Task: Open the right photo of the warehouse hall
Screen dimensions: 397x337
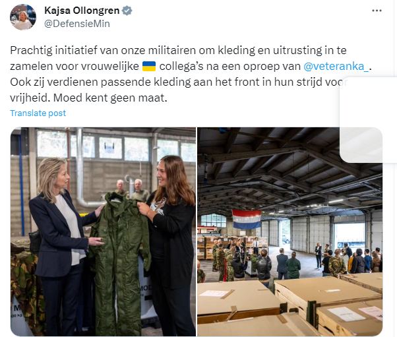Action: coord(290,231)
